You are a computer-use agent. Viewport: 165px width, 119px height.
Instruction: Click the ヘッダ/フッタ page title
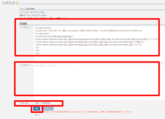[x=8, y=3]
